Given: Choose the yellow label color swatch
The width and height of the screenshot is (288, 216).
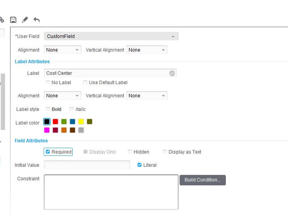Looking at the screenshot, I should 81,122.
